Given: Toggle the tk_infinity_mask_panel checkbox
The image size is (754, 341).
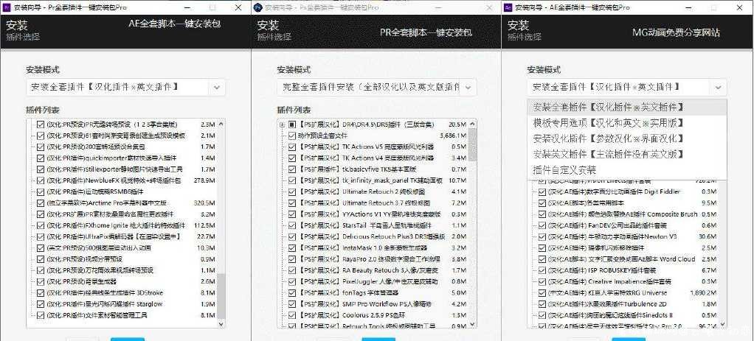Looking at the screenshot, I should point(292,180).
